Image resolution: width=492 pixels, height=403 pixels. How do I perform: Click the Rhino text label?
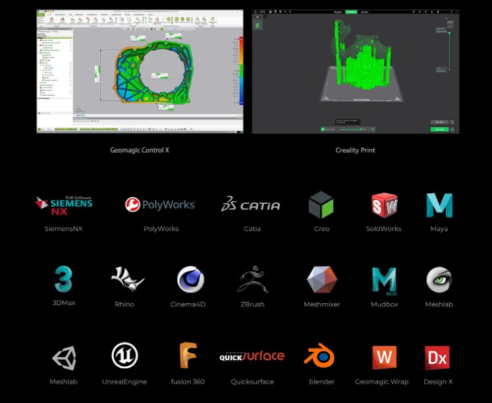coord(124,304)
